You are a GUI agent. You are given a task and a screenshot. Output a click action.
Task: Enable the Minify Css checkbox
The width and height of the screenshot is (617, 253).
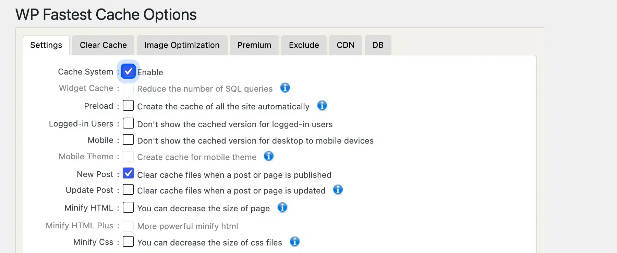(x=128, y=241)
